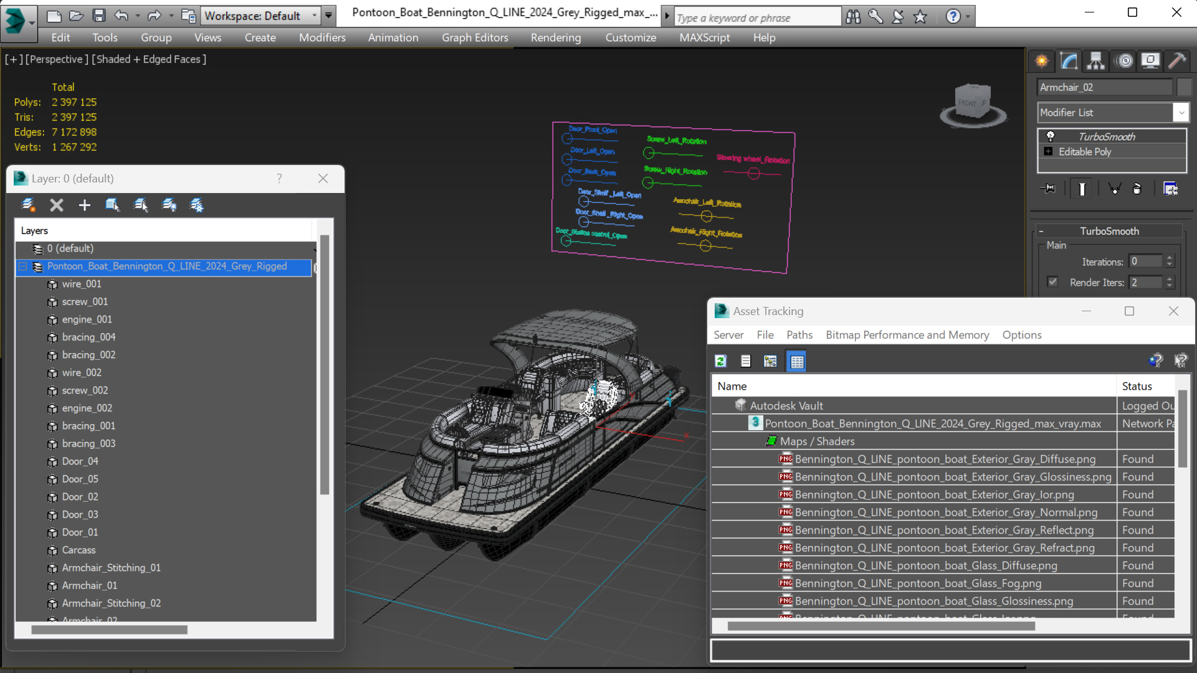This screenshot has height=673, width=1197.
Task: Open the Edit menu
Action: 60,37
